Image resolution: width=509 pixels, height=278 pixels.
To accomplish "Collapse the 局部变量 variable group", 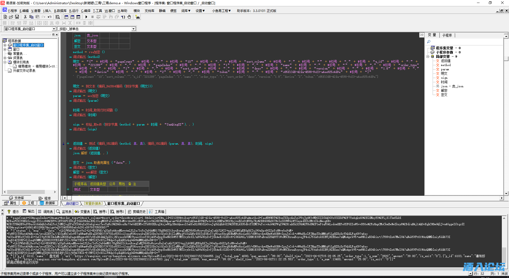I will (428, 57).
